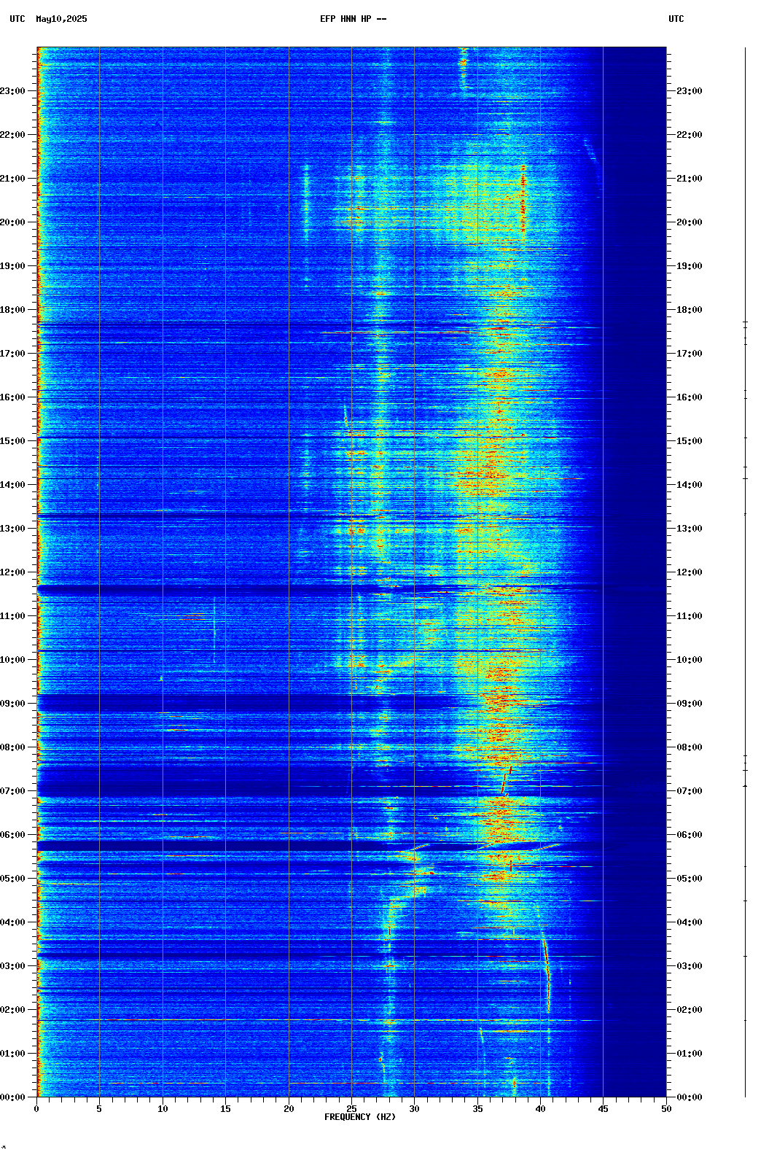Click the left-axis "02:00" time label

click(12, 1010)
